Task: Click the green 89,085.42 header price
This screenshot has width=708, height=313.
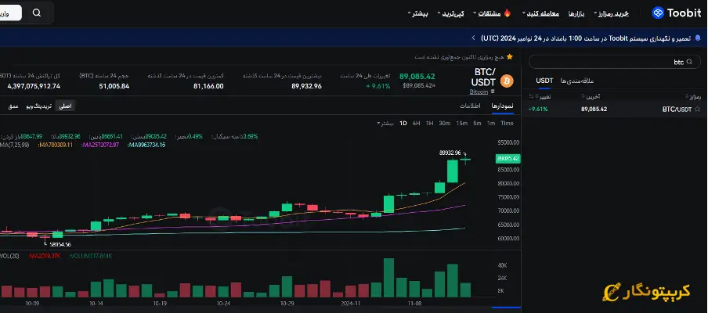Action: (417, 76)
